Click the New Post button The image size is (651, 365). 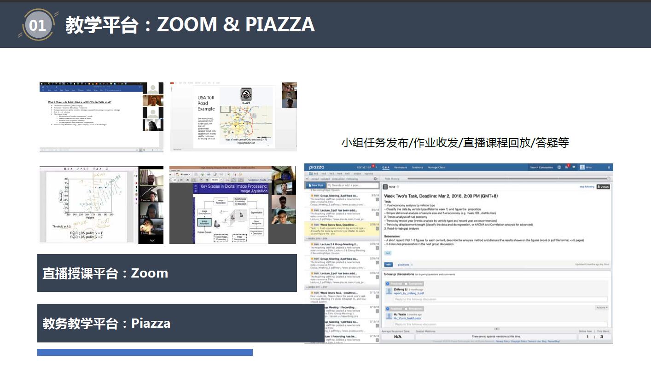pos(316,185)
